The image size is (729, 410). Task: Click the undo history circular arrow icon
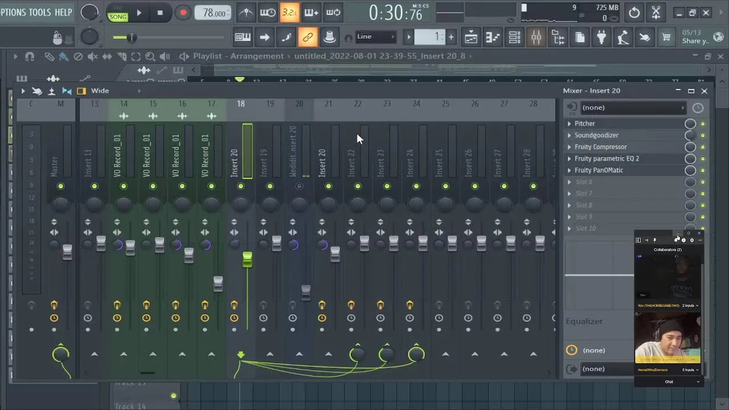click(x=634, y=13)
